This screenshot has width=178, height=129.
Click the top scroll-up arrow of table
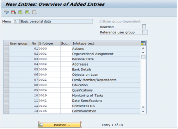tap(143, 48)
